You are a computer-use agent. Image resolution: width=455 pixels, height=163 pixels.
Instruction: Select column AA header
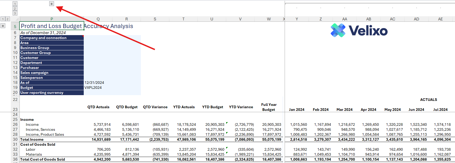344,19
